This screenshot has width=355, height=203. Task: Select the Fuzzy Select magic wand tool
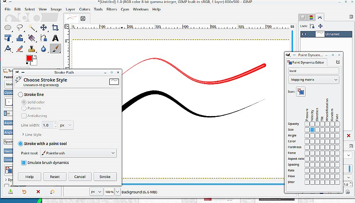click(32, 27)
